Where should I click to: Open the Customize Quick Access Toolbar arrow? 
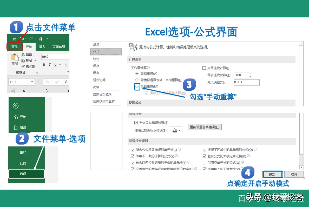48,38
